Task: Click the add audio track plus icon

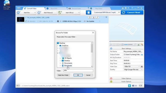Action: [58, 21]
